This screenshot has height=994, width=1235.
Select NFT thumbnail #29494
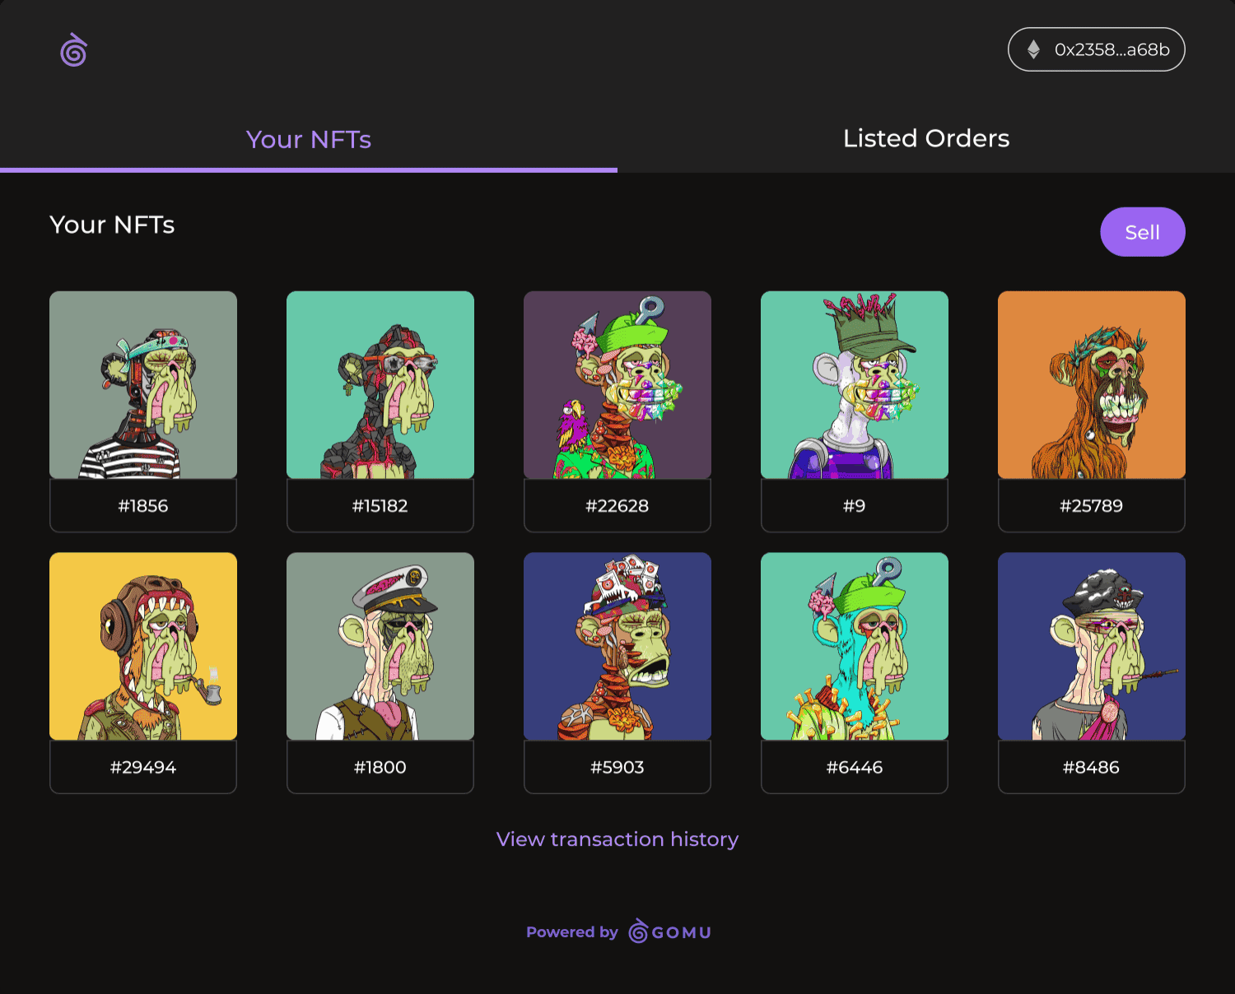point(143,647)
